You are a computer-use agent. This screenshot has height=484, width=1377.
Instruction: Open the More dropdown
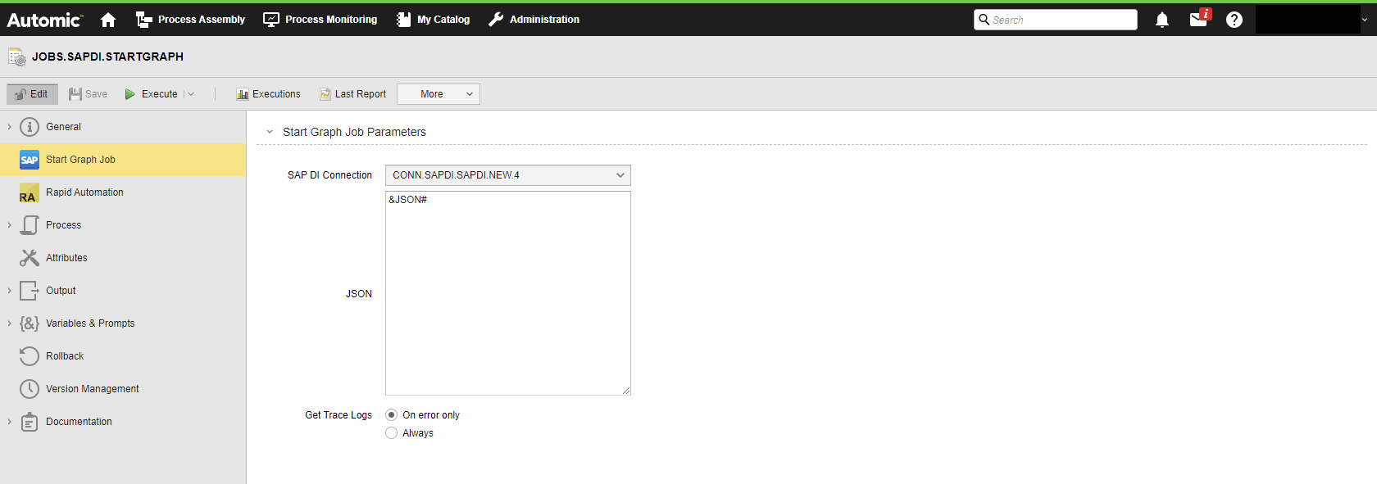point(439,94)
